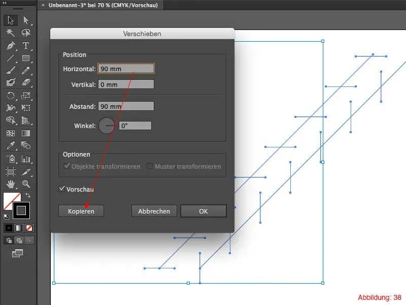Image resolution: width=406 pixels, height=305 pixels.
Task: Select the Shape Builder tool
Action: click(x=11, y=120)
